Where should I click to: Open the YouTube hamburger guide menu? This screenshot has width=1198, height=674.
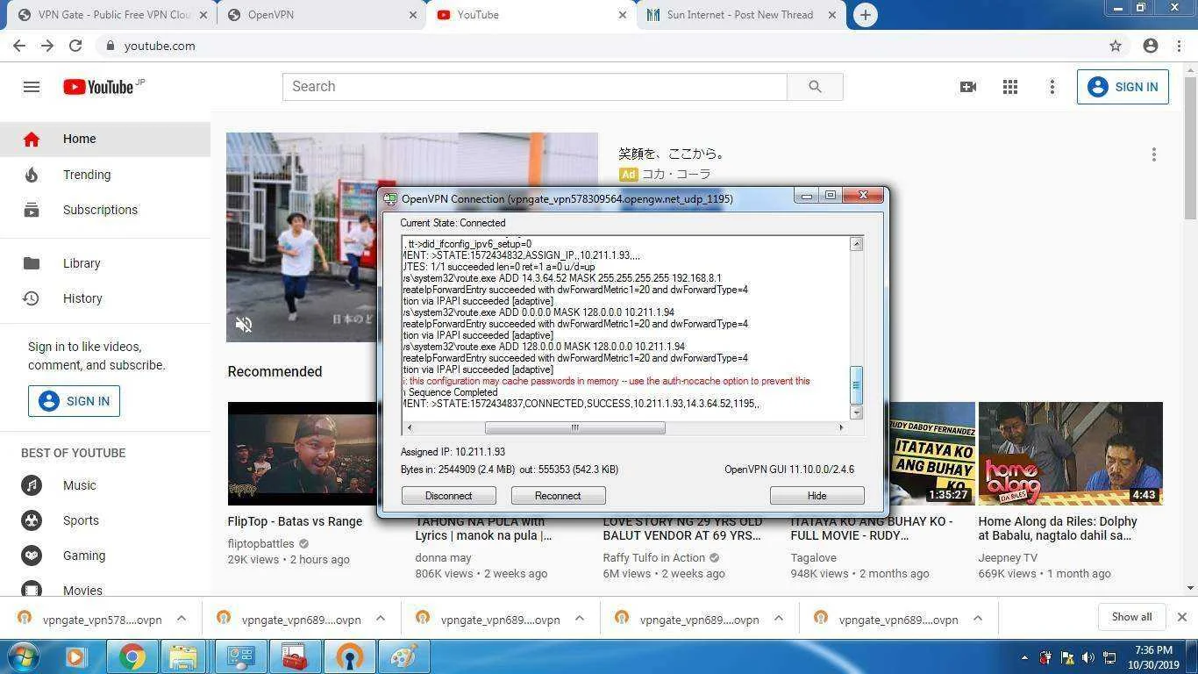pyautogui.click(x=32, y=87)
